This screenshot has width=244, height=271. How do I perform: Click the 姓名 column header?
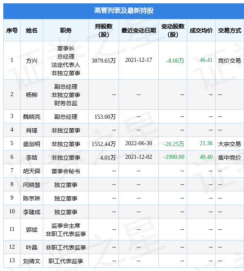coord(32,31)
